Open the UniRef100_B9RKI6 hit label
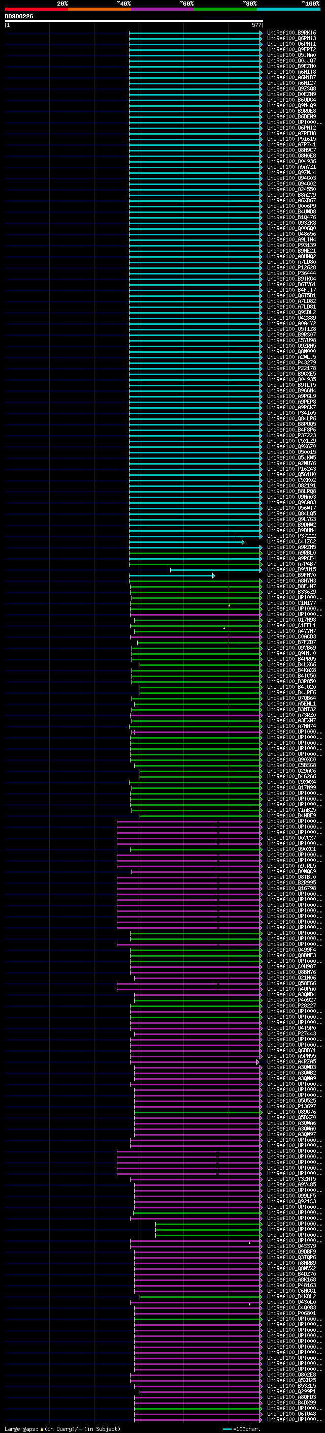Image resolution: width=325 pixels, height=1433 pixels. tap(291, 33)
